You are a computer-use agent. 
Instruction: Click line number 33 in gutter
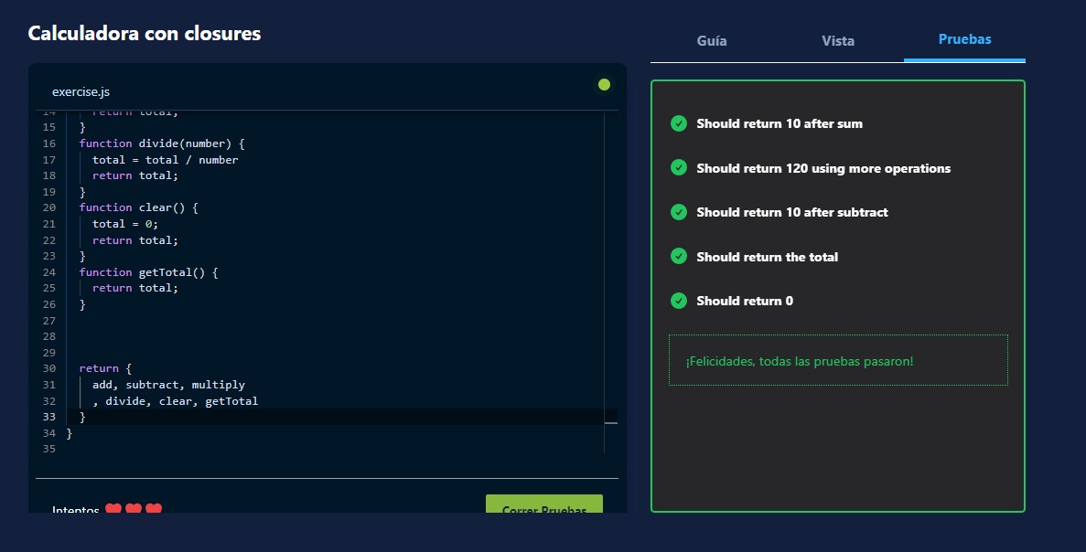48,417
